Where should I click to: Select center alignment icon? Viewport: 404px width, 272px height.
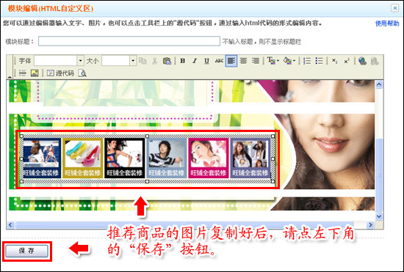[x=243, y=61]
